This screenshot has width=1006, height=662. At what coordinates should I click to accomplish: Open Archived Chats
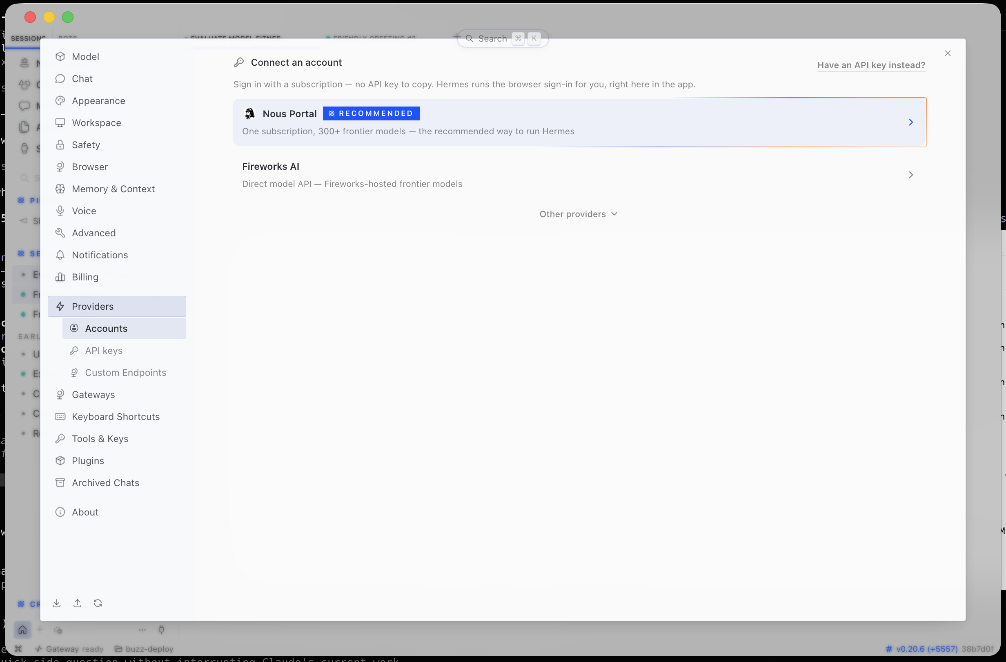click(117, 482)
